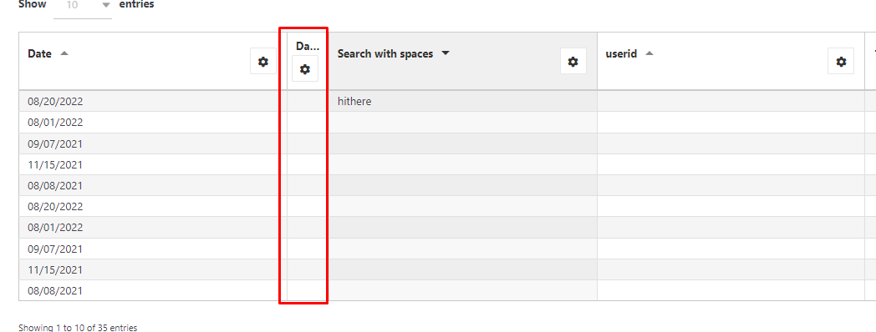Image resolution: width=876 pixels, height=332 pixels.
Task: Click the dropdown arrow beside entries count
Action: (105, 5)
